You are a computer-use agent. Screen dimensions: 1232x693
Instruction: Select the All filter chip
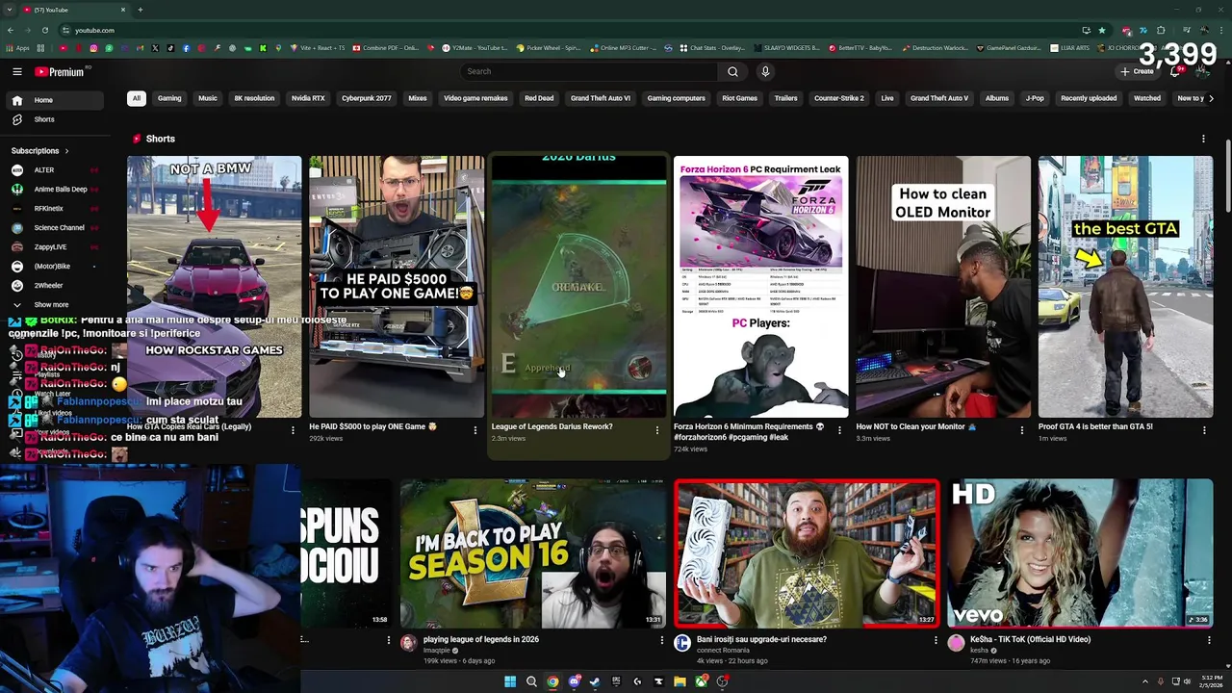tap(137, 98)
